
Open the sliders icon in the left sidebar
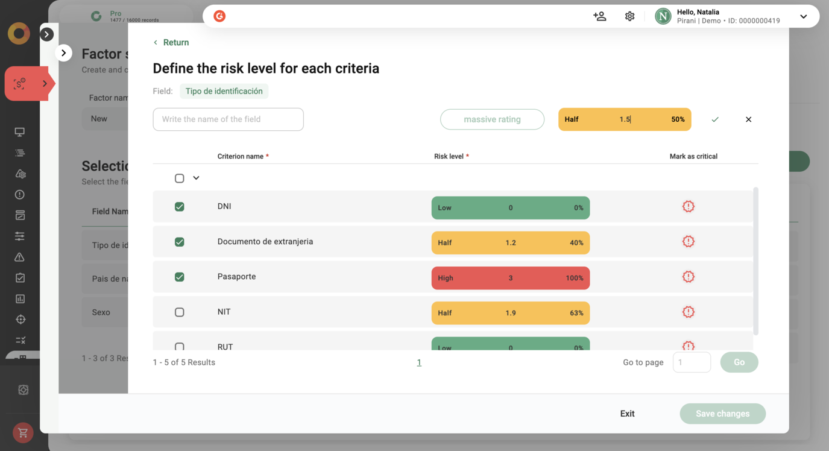(20, 236)
